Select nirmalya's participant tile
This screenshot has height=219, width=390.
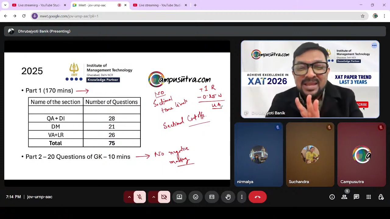click(x=258, y=155)
